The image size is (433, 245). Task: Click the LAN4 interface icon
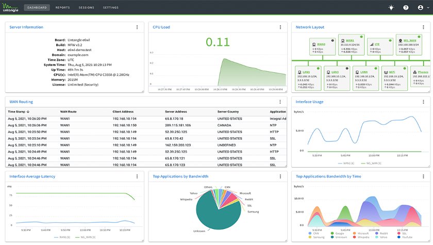pyautogui.click(x=357, y=72)
